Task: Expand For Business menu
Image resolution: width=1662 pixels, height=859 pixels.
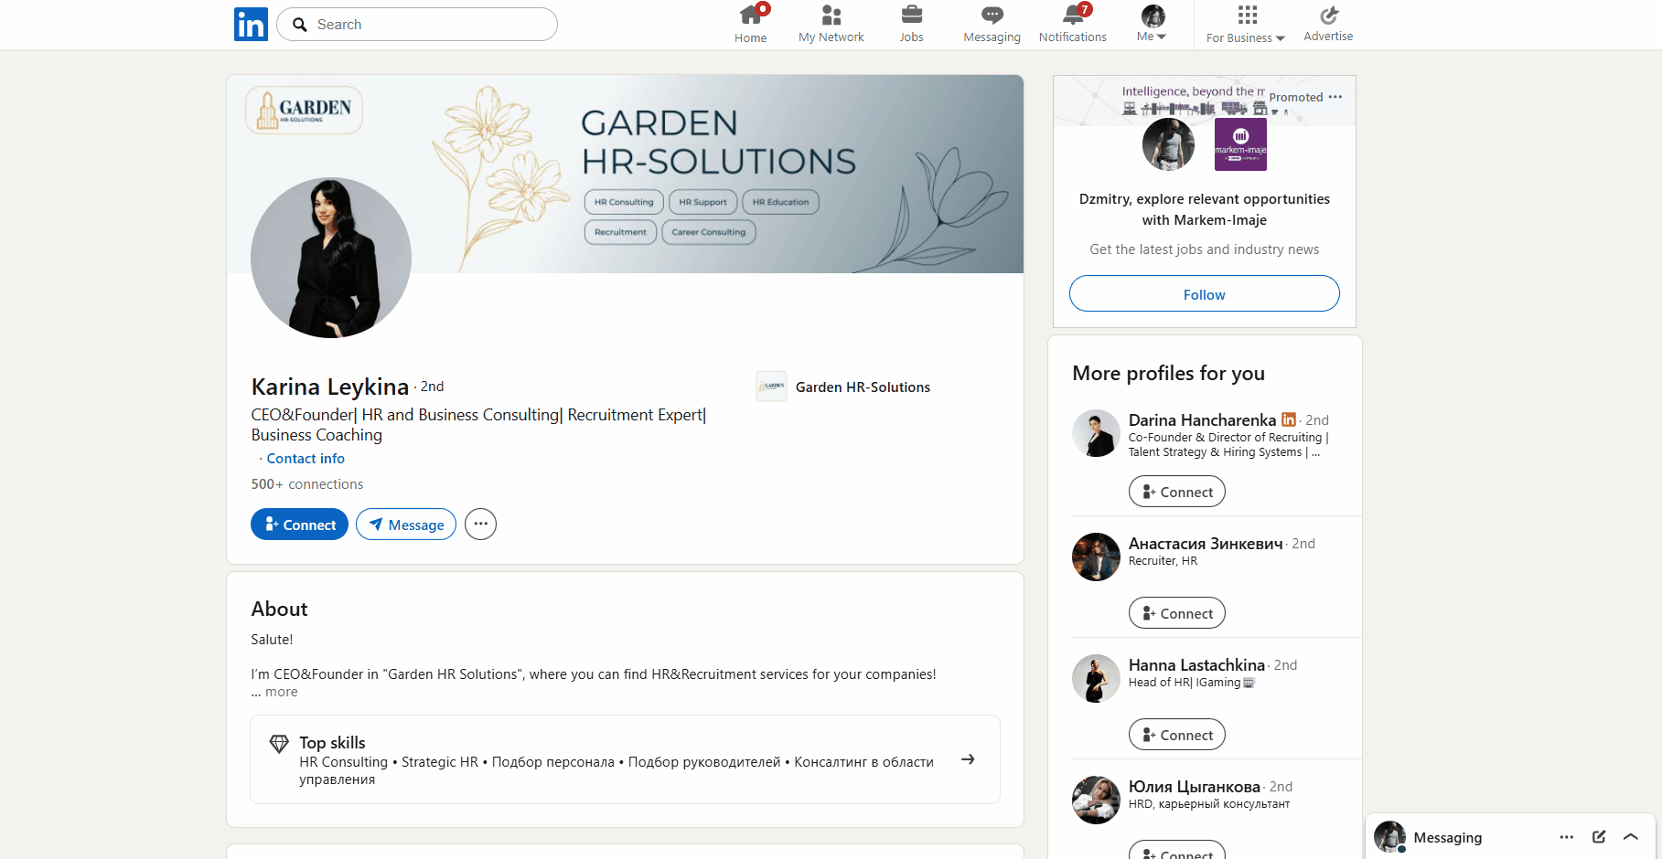Action: tap(1246, 25)
